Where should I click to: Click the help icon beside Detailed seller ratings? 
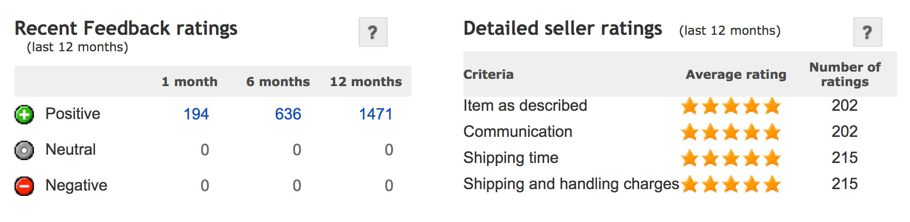coord(867,32)
